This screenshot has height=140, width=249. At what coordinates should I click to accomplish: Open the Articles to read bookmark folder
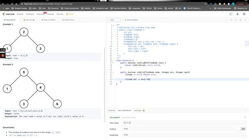coord(100,8)
